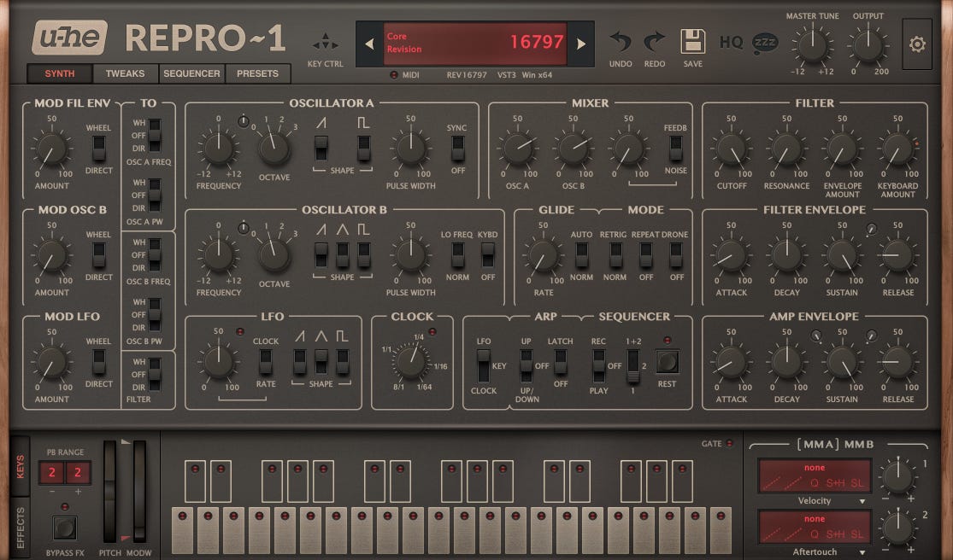Click the MASTER TUNE knob

click(812, 47)
